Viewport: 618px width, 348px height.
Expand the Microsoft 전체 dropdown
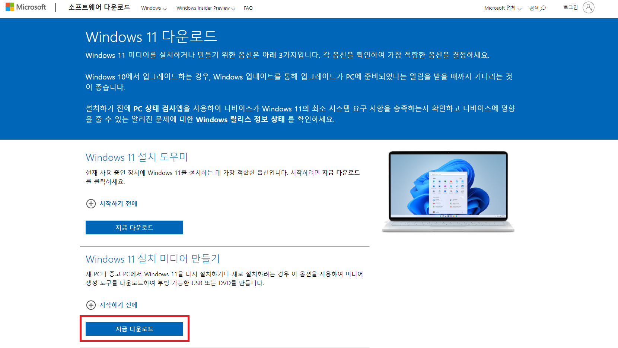(503, 8)
